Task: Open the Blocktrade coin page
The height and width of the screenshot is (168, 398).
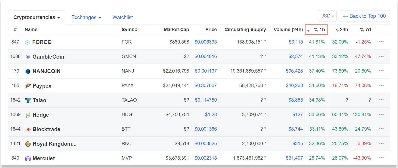Action: tap(46, 129)
